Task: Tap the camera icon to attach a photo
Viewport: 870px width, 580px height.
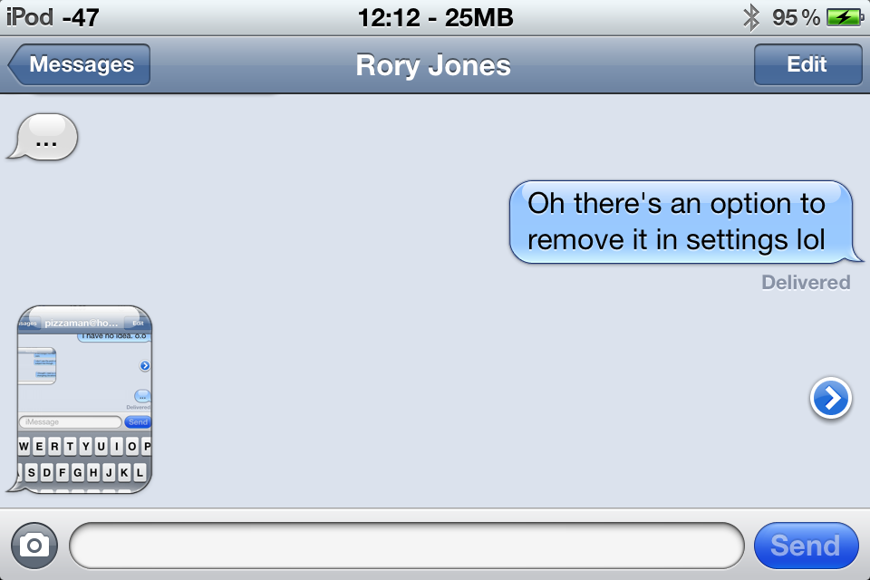Action: pyautogui.click(x=34, y=546)
